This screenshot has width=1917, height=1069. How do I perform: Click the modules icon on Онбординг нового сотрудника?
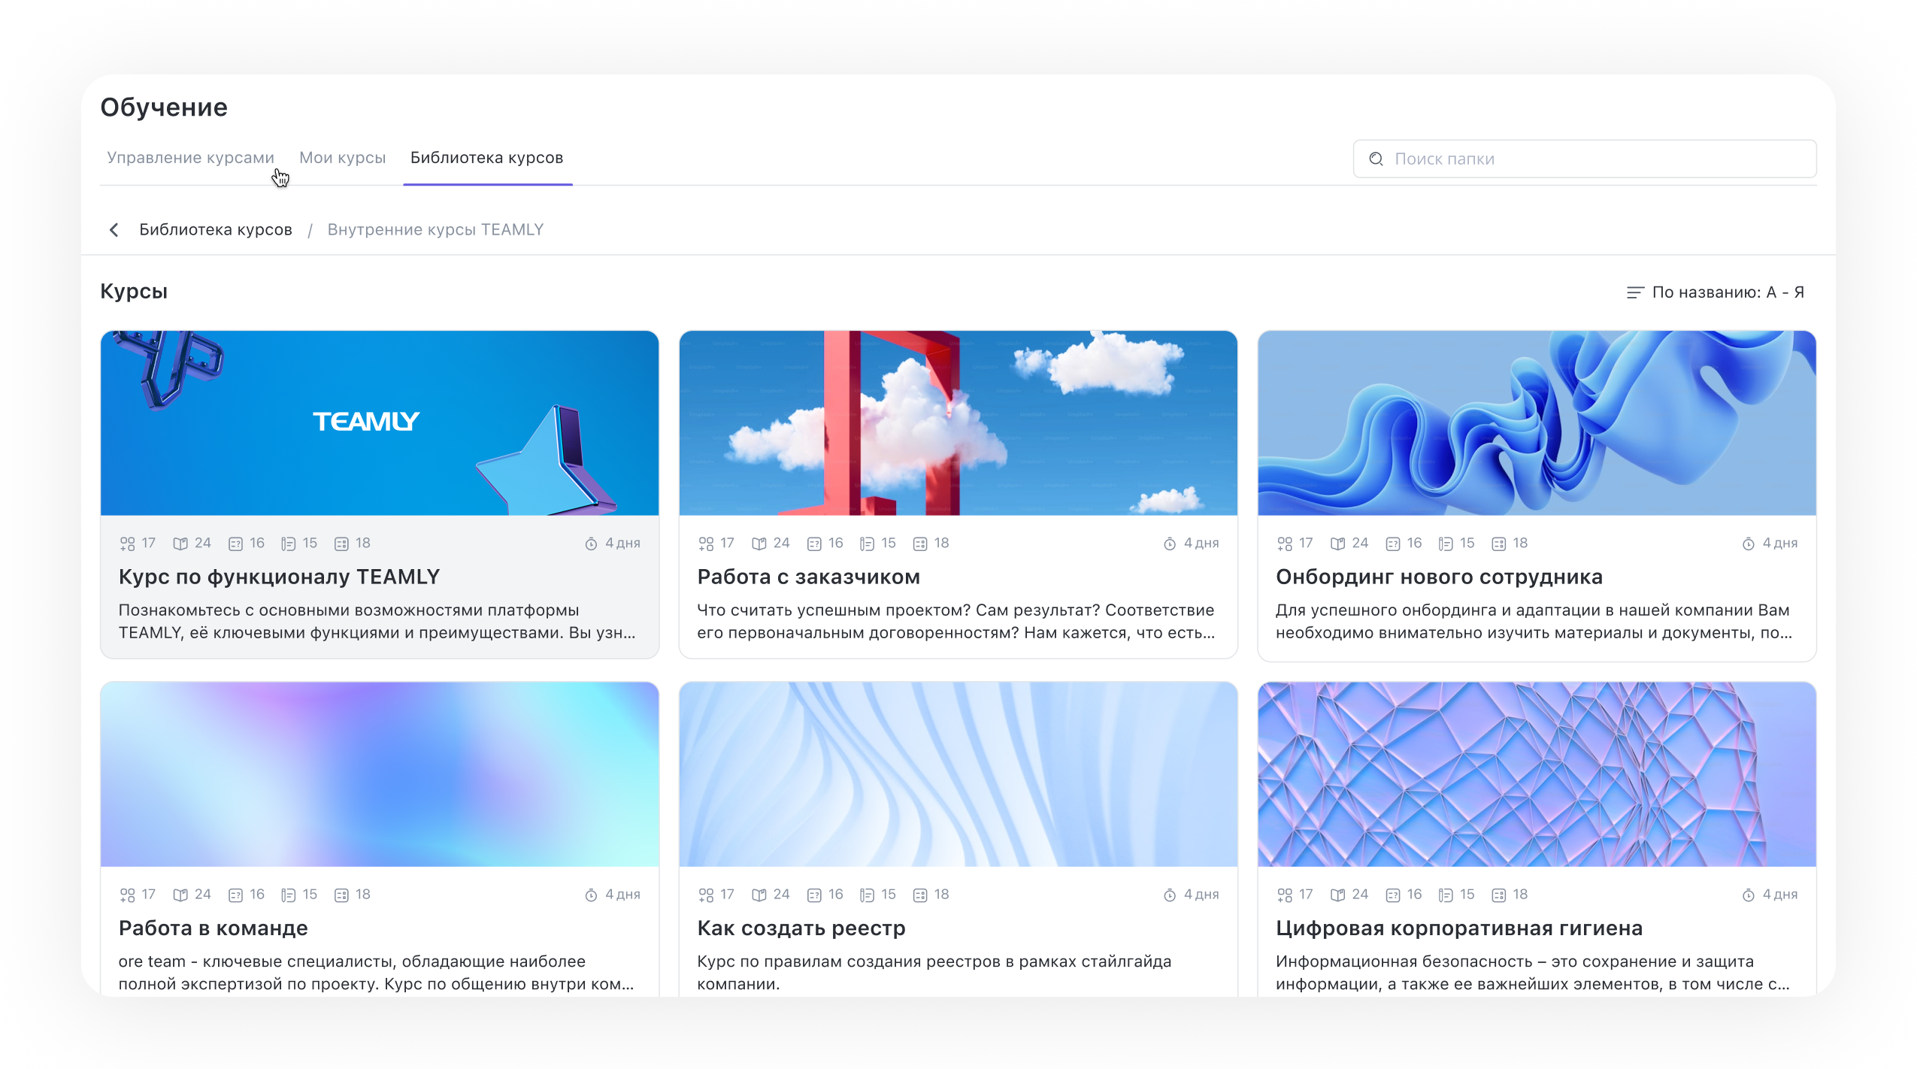click(x=1285, y=544)
